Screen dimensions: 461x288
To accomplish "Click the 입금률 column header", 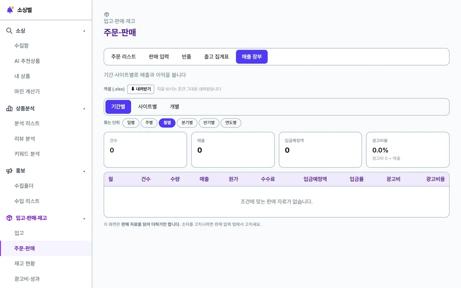I will point(357,179).
